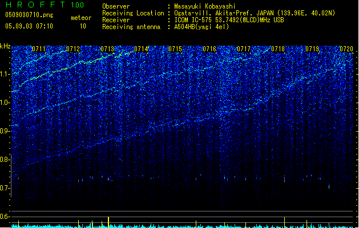359x228 pixels.
Task: Click the 'meteor' count label
Action: pos(81,18)
